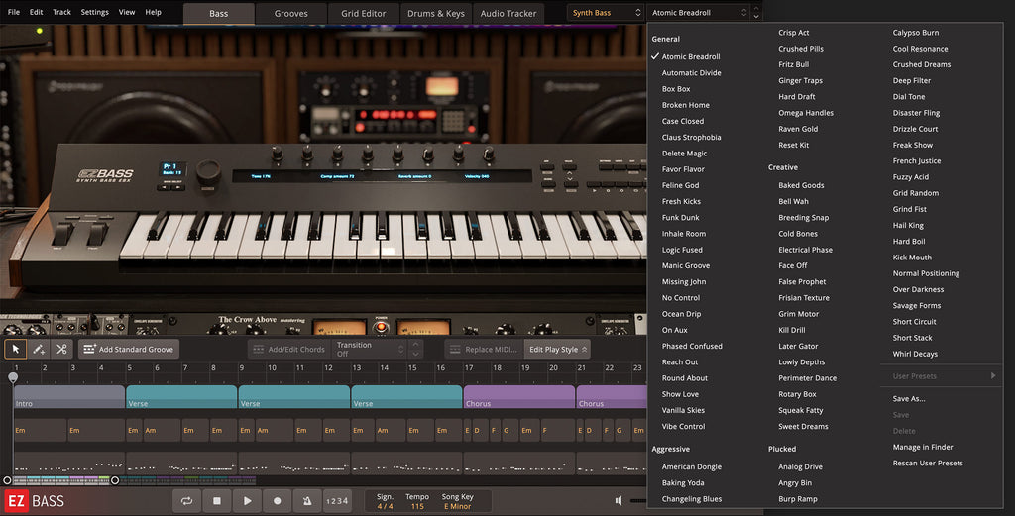Expand the User Presets submenu
Viewport: 1015px width, 516px height.
pos(942,376)
